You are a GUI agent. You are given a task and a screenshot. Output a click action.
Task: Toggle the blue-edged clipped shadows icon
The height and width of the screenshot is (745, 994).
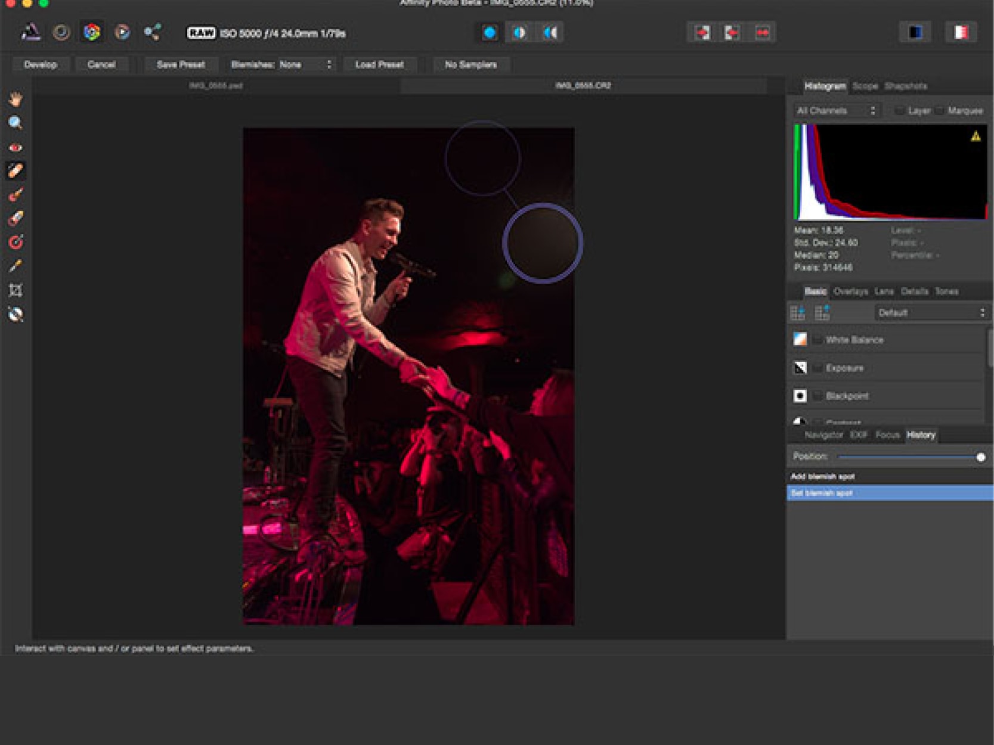click(915, 32)
